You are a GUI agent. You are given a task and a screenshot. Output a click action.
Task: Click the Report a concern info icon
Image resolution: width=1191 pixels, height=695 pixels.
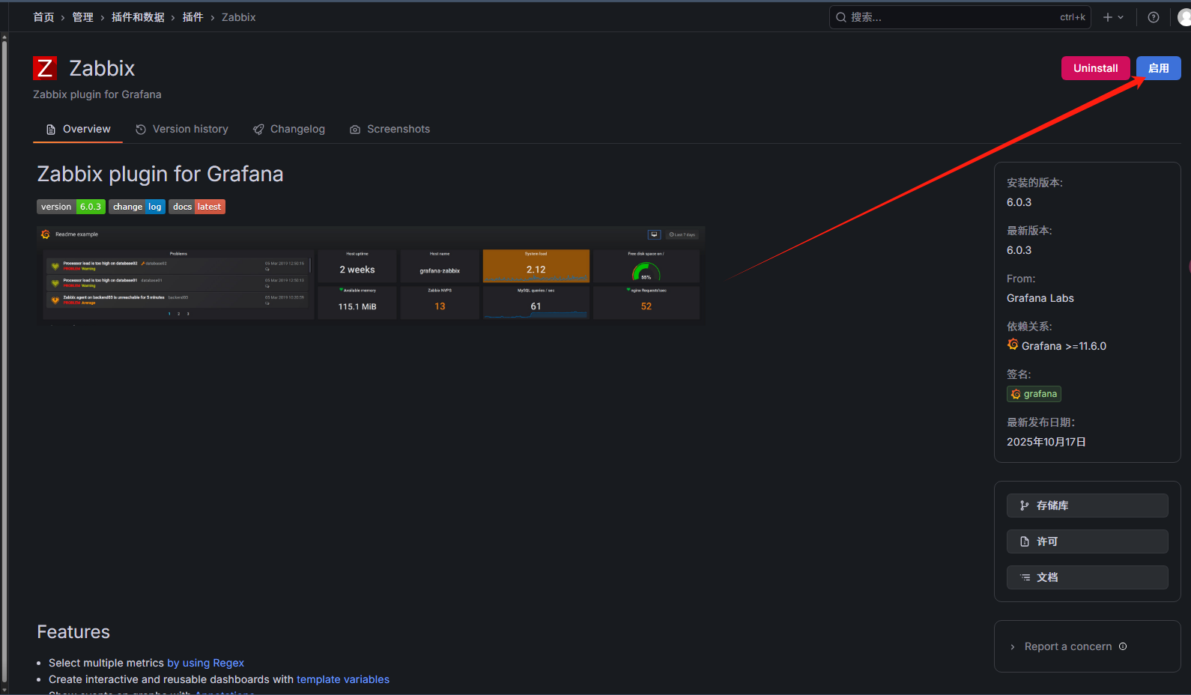pos(1123,646)
